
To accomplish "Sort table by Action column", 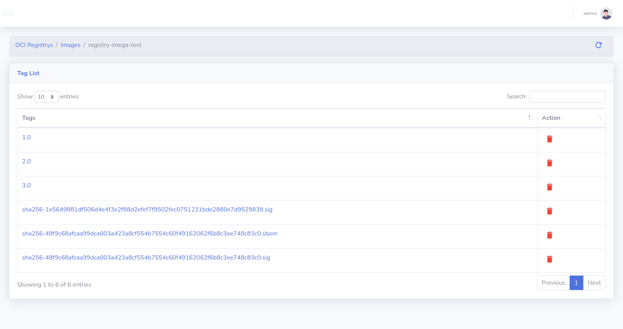I will 571,118.
